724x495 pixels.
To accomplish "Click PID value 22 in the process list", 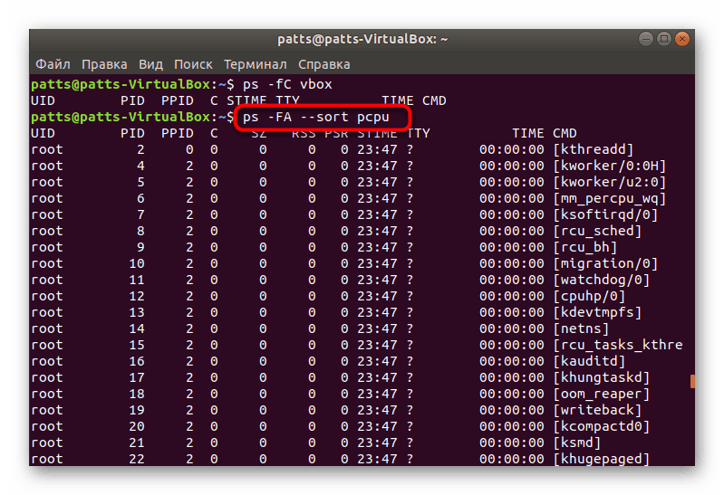I will (137, 459).
